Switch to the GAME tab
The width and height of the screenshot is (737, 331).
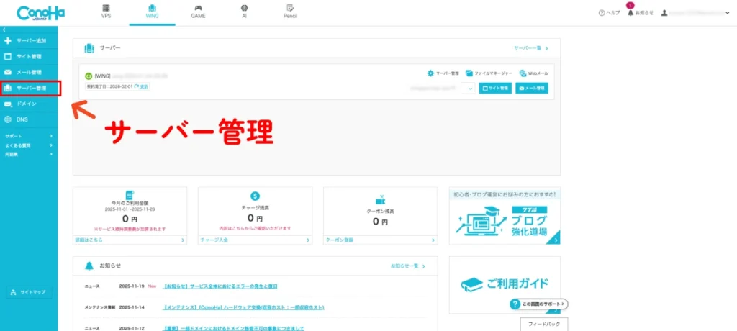197,11
